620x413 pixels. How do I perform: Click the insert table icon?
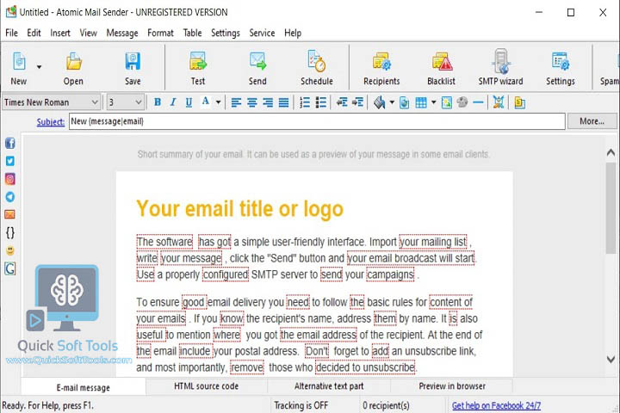tap(421, 102)
